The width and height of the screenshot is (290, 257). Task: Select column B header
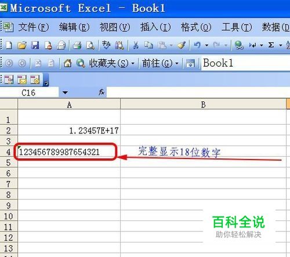(x=203, y=104)
